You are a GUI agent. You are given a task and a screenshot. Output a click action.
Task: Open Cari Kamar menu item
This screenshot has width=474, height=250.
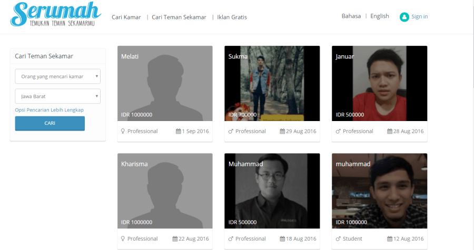tap(126, 17)
